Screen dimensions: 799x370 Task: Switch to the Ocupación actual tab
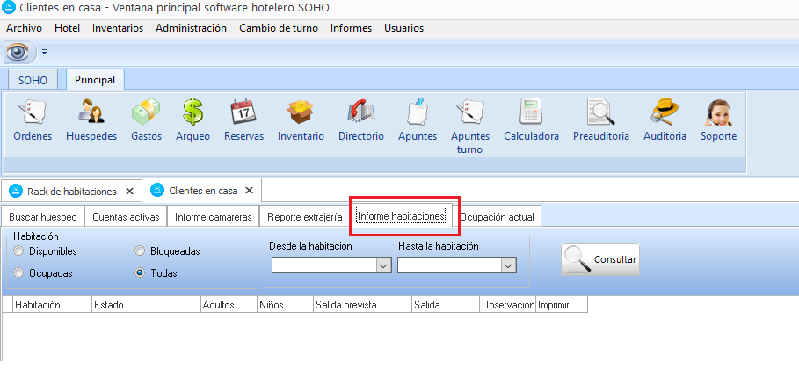click(x=497, y=216)
